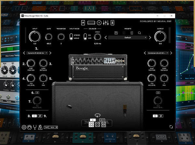Go to the previous preset arrow
The height and width of the screenshot is (145, 195).
tap(106, 38)
